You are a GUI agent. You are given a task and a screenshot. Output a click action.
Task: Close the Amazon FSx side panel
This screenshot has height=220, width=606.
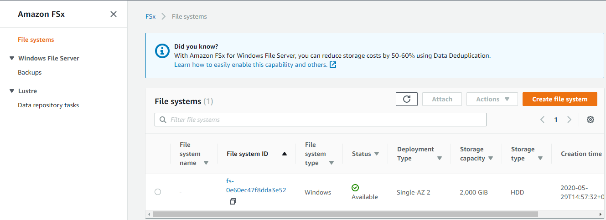point(114,14)
